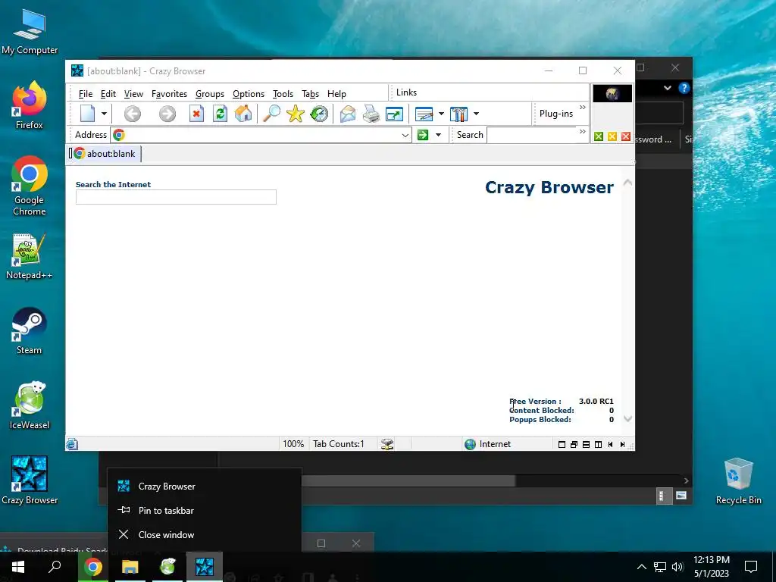The height and width of the screenshot is (582, 776).
Task: Click the page scrollbar up arrow
Action: click(627, 183)
